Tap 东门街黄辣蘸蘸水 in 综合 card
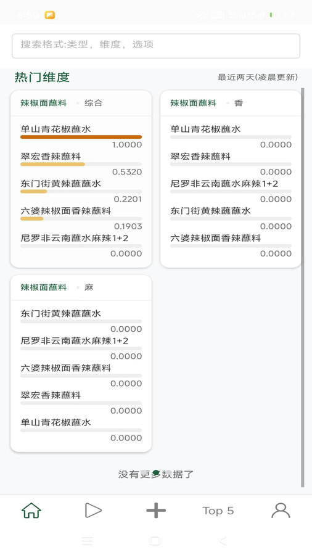Image resolution: width=312 pixels, height=555 pixels. click(x=61, y=183)
